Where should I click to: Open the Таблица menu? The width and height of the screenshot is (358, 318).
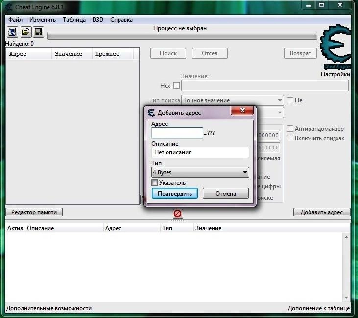[74, 20]
